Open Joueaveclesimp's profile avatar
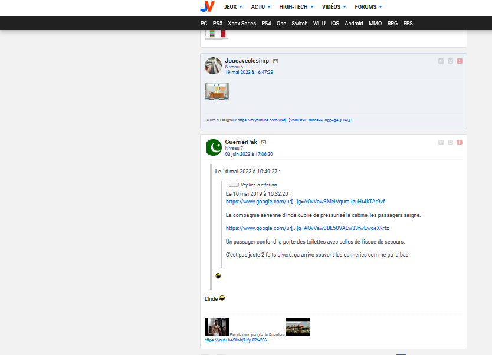This screenshot has width=492, height=355. pos(214,66)
